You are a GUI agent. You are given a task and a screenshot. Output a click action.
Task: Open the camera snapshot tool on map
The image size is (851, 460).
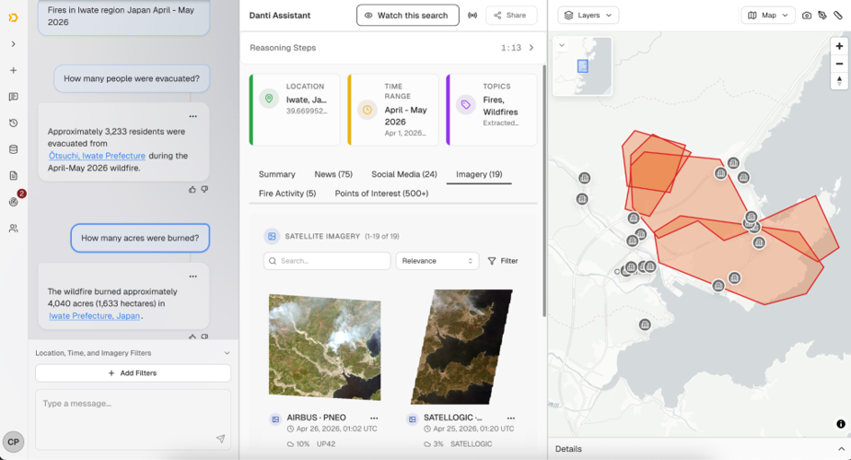[807, 15]
